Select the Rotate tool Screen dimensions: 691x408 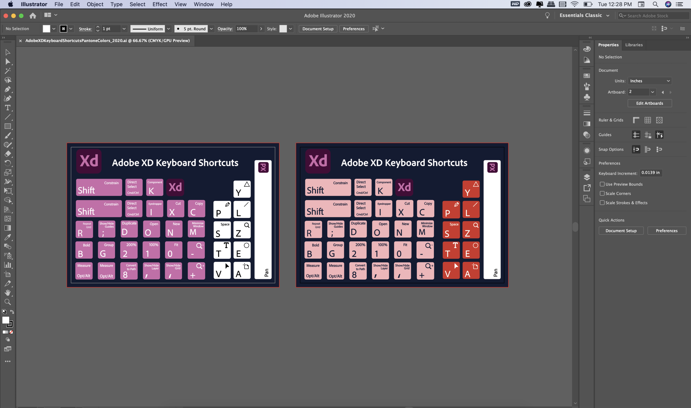[x=8, y=163]
